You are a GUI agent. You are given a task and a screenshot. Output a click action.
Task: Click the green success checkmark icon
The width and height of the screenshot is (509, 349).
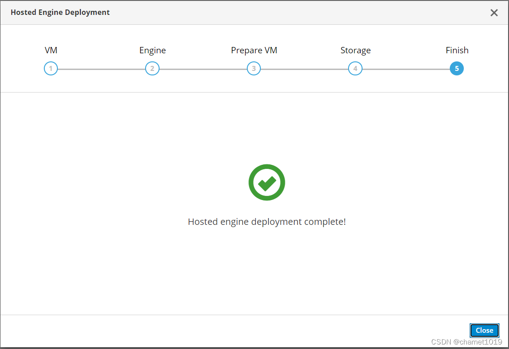(267, 182)
